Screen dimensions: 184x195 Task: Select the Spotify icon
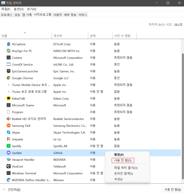8,146
